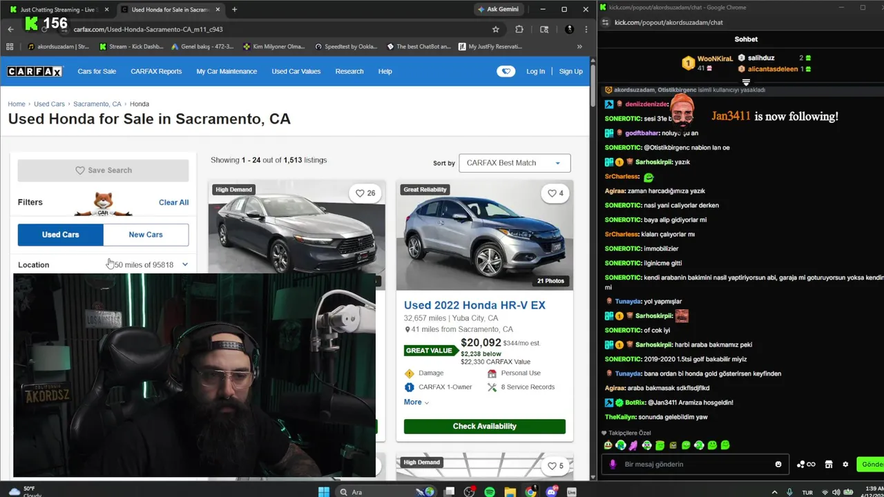Open the Cars for Sale menu
The width and height of the screenshot is (884, 497).
click(97, 71)
